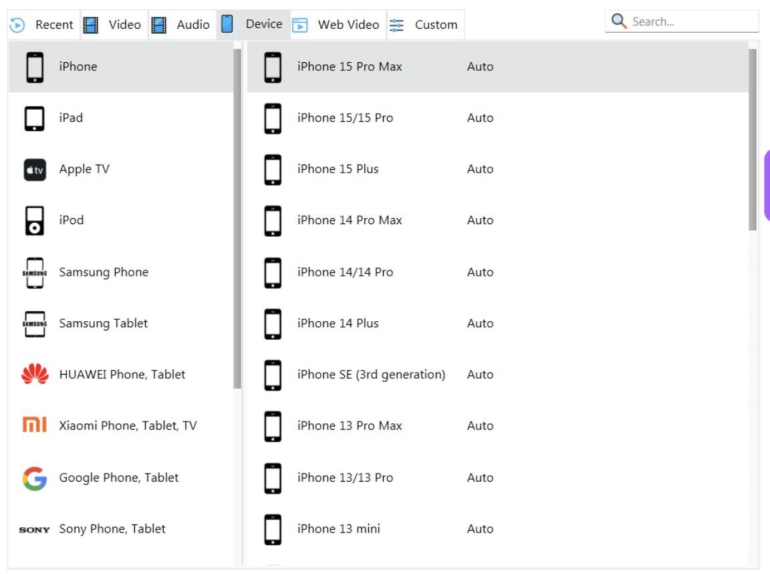Choose HUAWEI Phone, Tablet label
Viewport: 770px width, 574px height.
[x=122, y=374]
